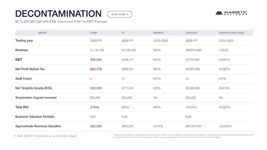Image resolution: width=267 pixels, height=150 pixels.
Task: Click the DECONTAMINATION slide title
Action: click(58, 14)
